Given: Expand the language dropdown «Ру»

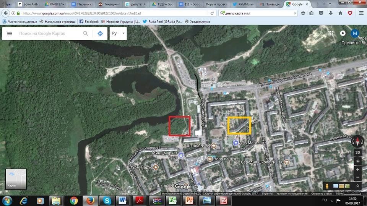Looking at the screenshot, I should 118,34.
